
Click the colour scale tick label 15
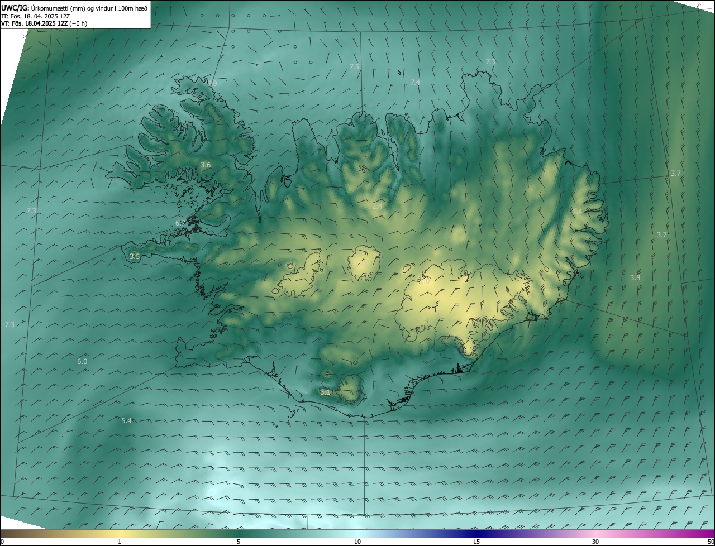(x=476, y=542)
